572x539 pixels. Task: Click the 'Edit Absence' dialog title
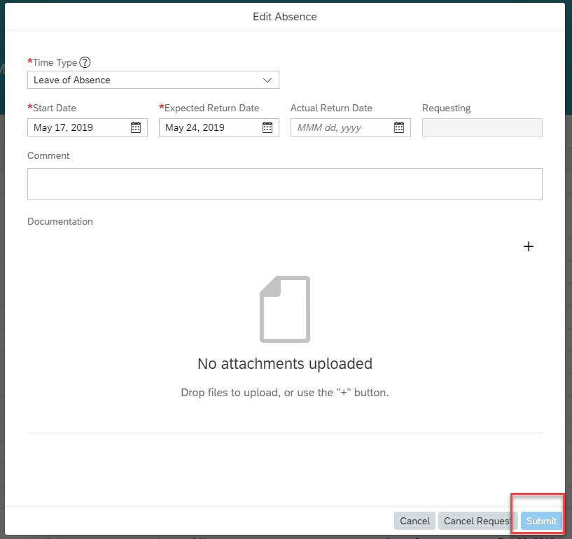tap(285, 17)
